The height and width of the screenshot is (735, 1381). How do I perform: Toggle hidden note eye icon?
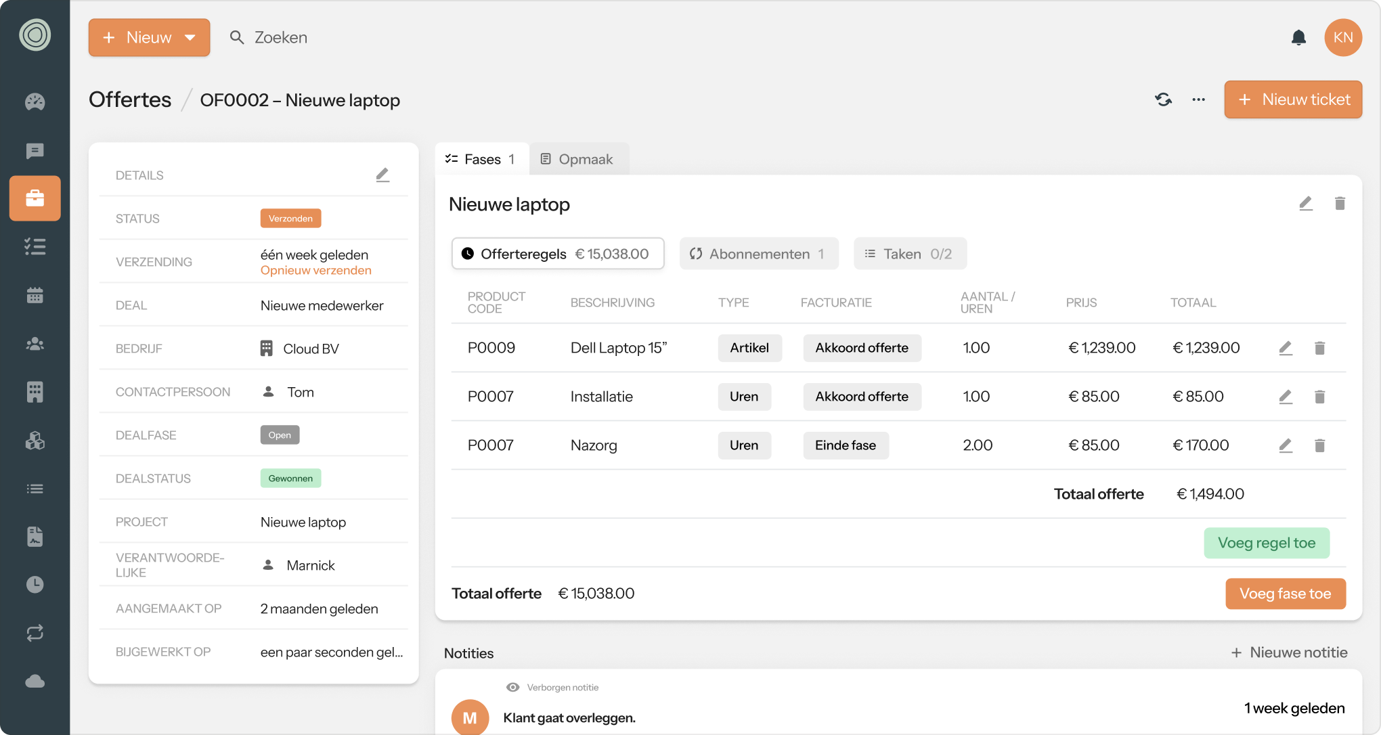[512, 687]
